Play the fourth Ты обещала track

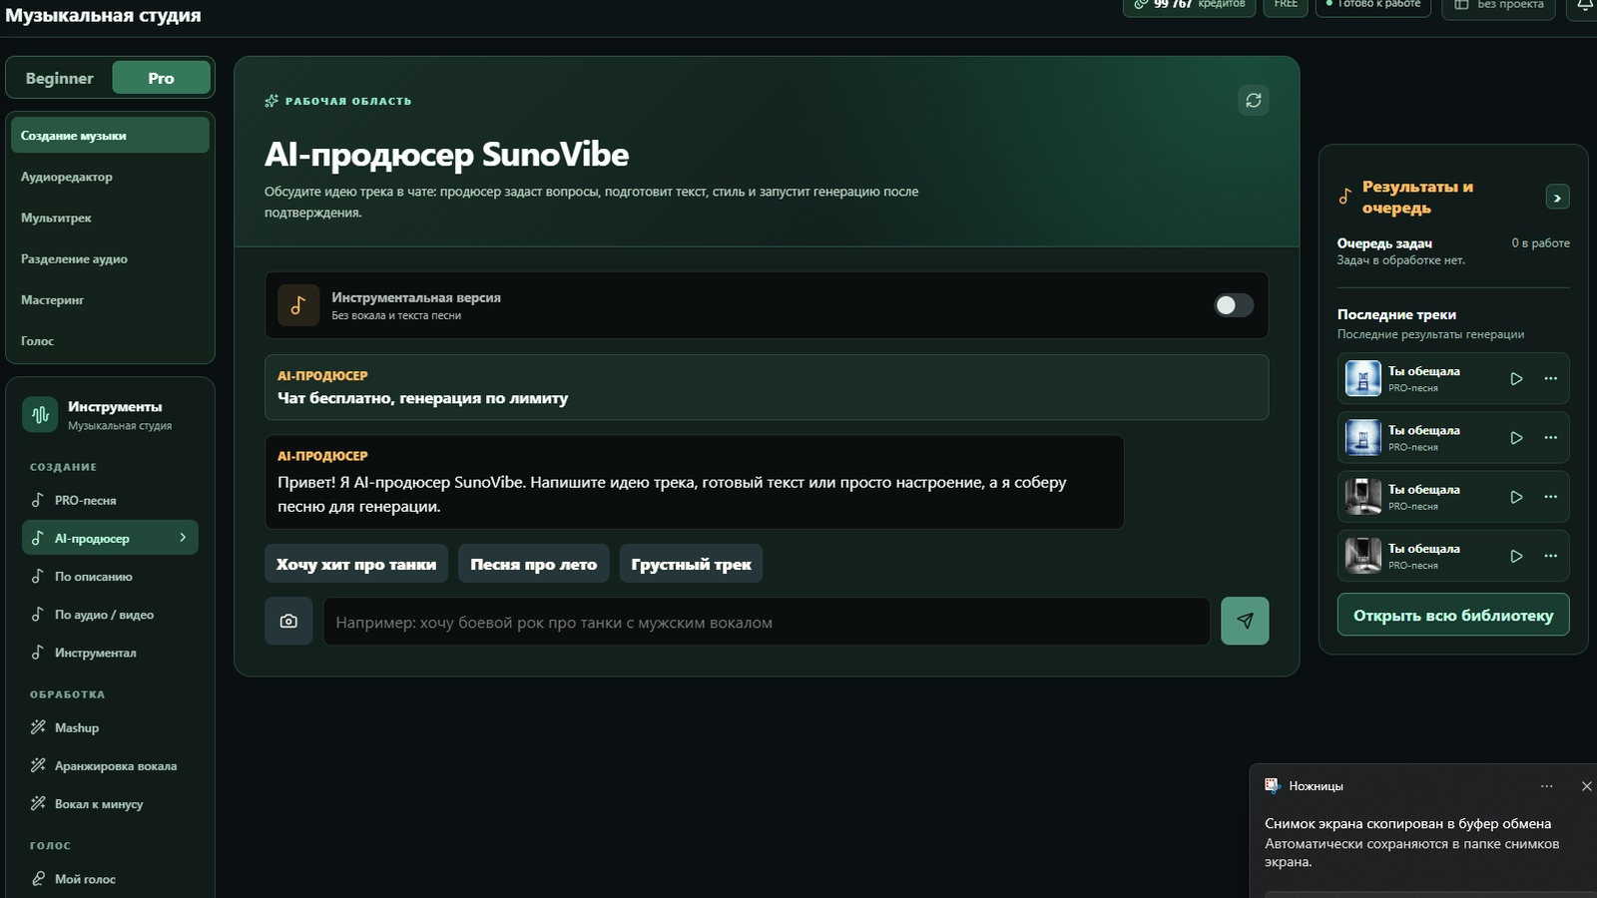(1516, 556)
